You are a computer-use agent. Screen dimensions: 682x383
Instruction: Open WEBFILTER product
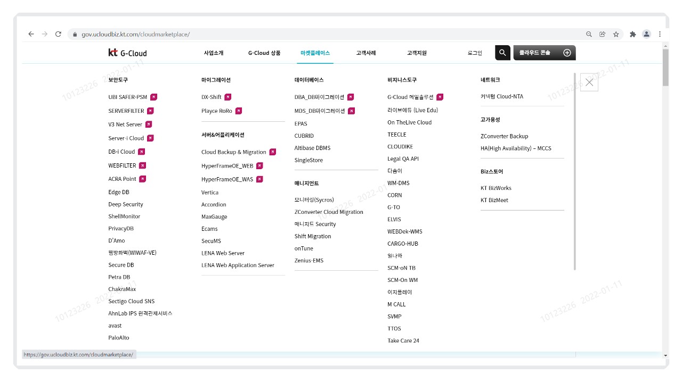[122, 165]
